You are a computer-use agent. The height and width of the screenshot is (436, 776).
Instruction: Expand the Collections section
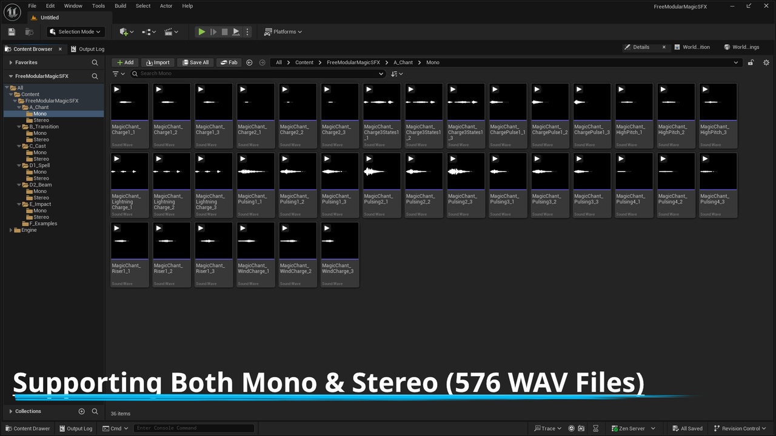point(11,411)
